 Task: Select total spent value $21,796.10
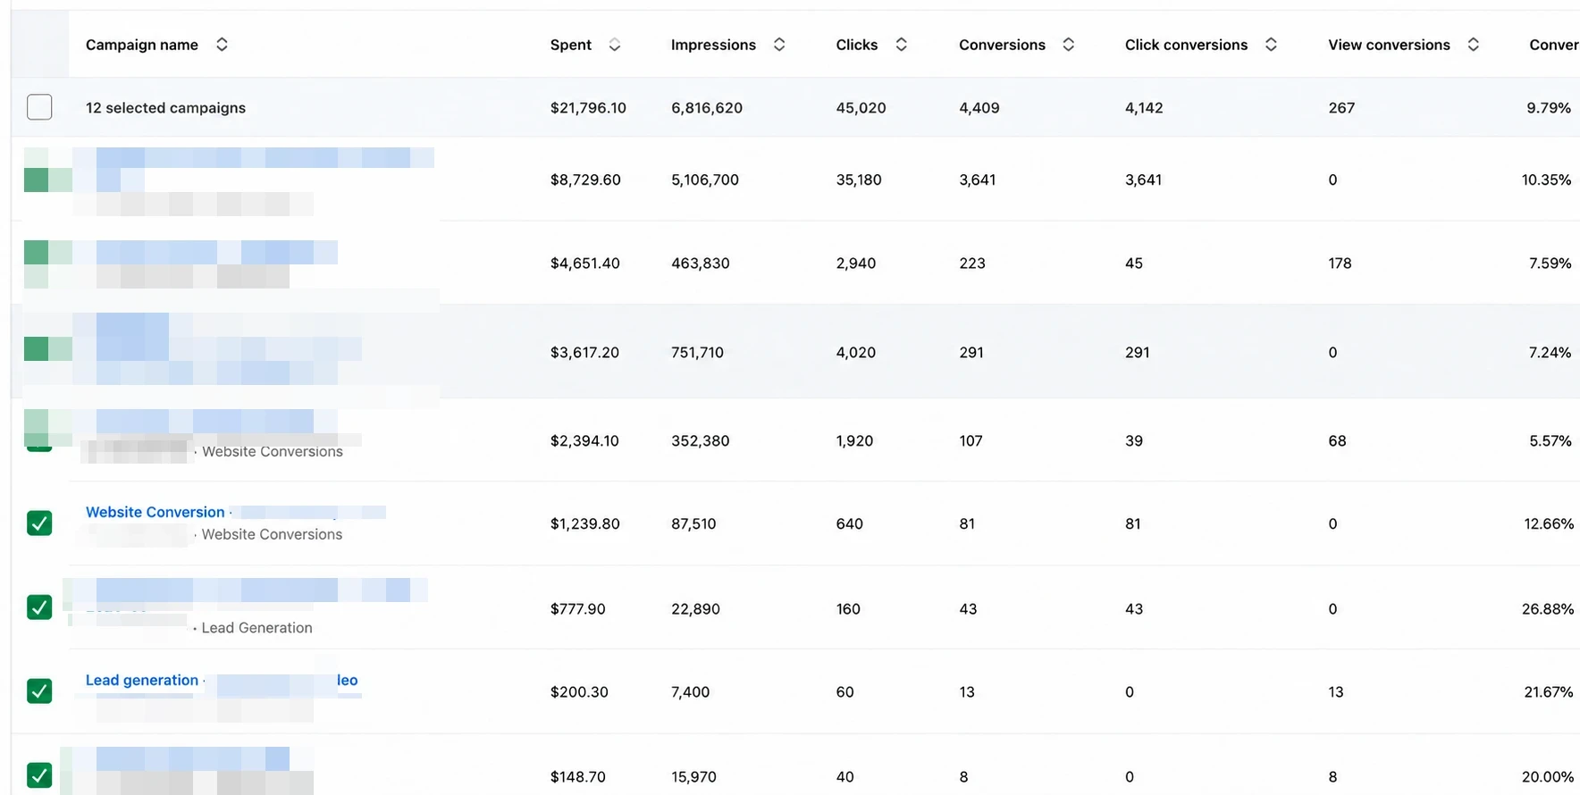point(588,107)
